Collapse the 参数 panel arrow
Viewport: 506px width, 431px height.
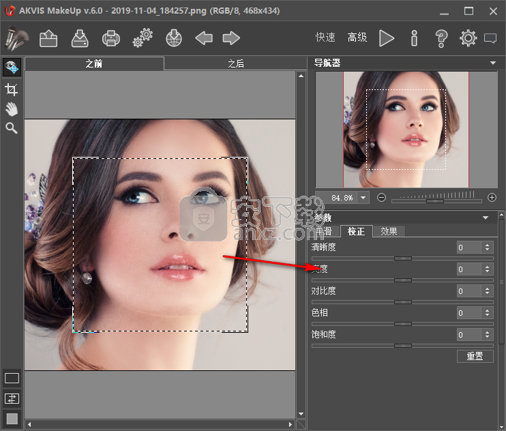coord(486,218)
